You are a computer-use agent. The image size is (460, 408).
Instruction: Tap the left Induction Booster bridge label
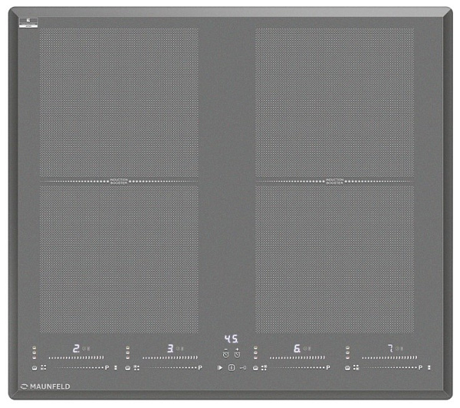(119, 181)
